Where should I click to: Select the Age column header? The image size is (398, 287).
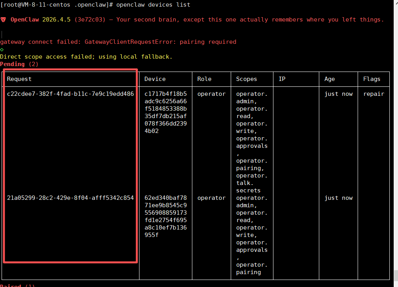[x=329, y=79]
